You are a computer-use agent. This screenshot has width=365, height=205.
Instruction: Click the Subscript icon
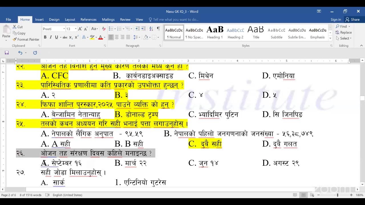71,37
